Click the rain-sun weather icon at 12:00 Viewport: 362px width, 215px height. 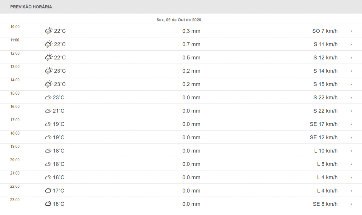pyautogui.click(x=49, y=58)
